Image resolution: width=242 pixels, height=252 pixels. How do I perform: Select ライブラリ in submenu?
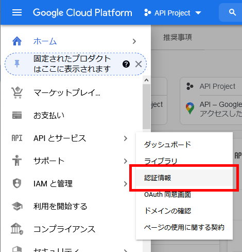tap(184, 161)
